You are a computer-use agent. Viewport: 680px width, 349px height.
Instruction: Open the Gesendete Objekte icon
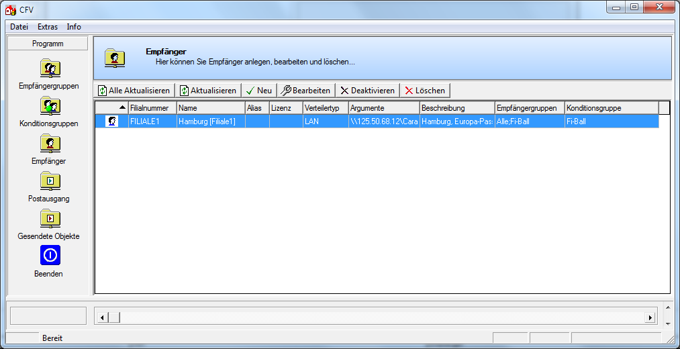(x=50, y=219)
